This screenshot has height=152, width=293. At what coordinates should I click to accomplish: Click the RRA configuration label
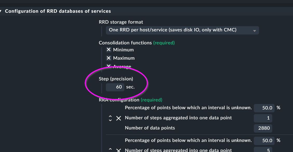[x=119, y=100]
